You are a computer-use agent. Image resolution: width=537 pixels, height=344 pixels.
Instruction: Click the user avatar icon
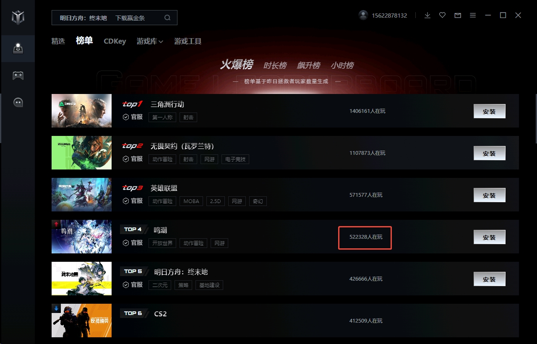tap(363, 15)
